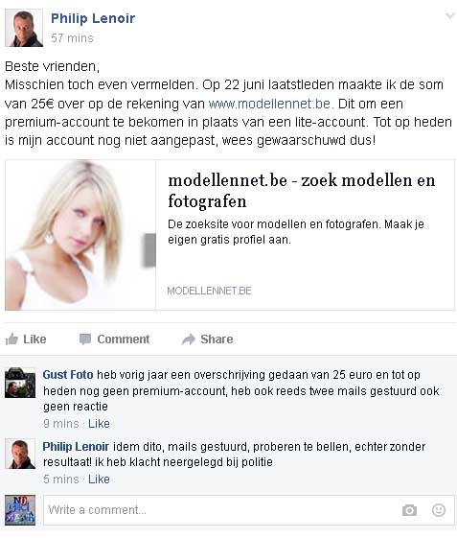
Task: Open Philip Lenoir's profile picture in the post header
Action: point(24,28)
